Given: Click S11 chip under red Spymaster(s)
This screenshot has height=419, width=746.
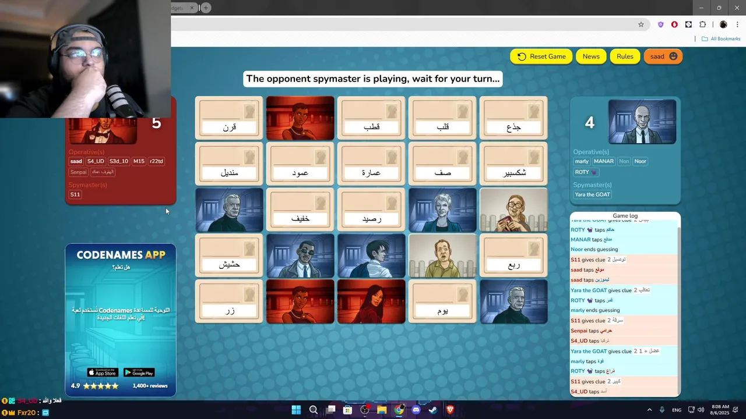Looking at the screenshot, I should pyautogui.click(x=75, y=194).
